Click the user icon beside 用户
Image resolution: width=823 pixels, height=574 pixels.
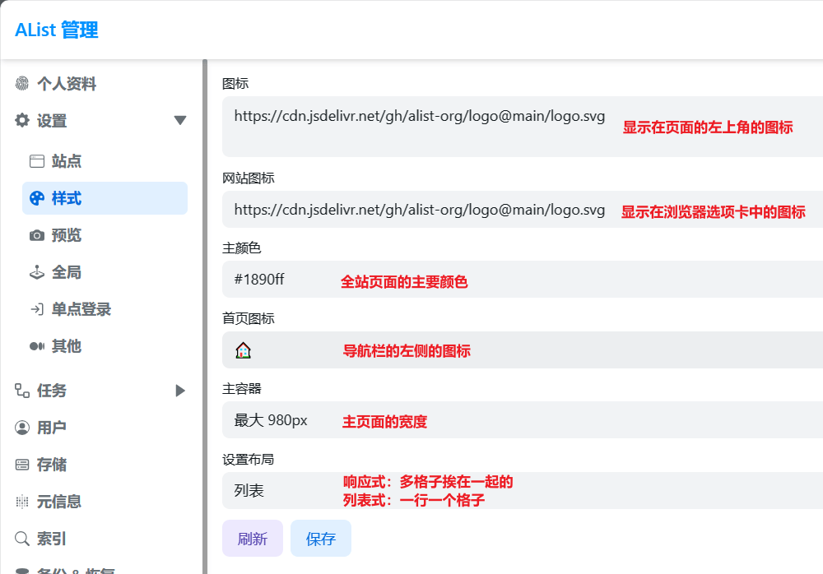(x=22, y=428)
